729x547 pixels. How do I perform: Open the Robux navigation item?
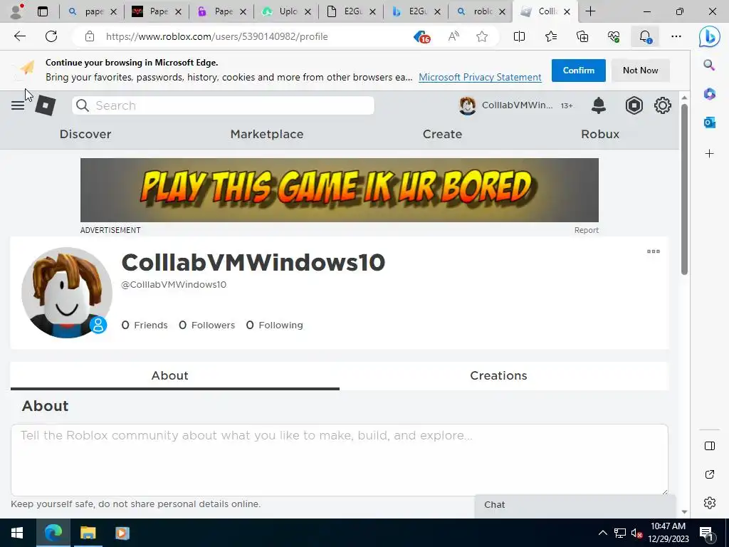(600, 134)
